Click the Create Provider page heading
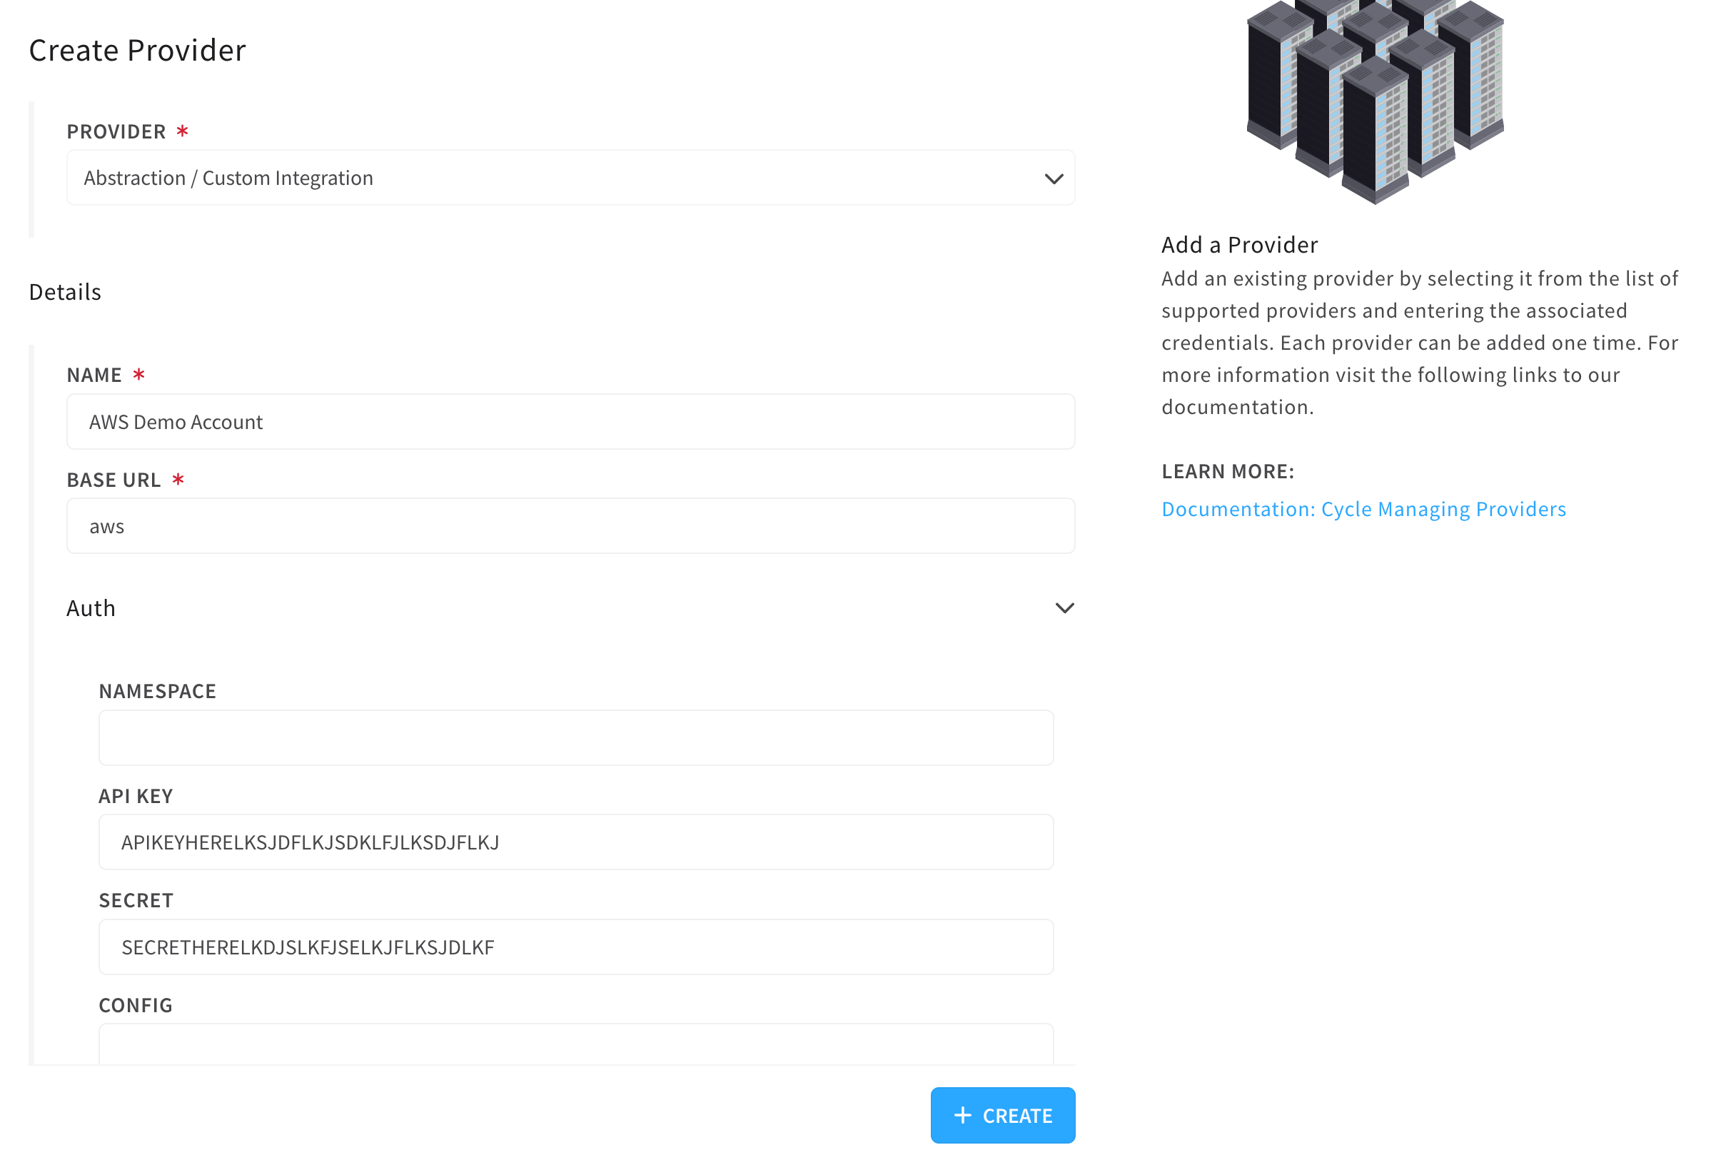The width and height of the screenshot is (1726, 1155). click(138, 50)
